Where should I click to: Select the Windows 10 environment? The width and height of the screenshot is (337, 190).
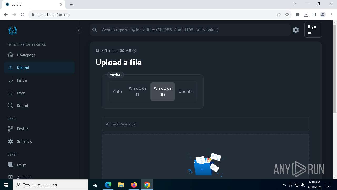pyautogui.click(x=162, y=92)
